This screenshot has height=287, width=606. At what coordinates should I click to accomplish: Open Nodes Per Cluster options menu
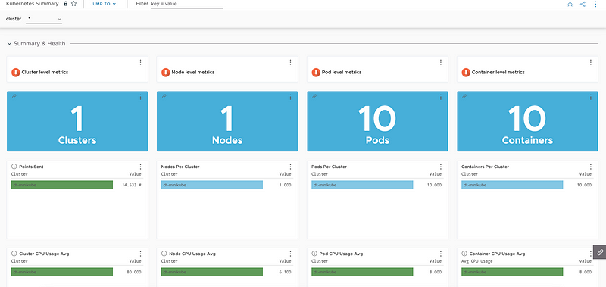pos(291,167)
